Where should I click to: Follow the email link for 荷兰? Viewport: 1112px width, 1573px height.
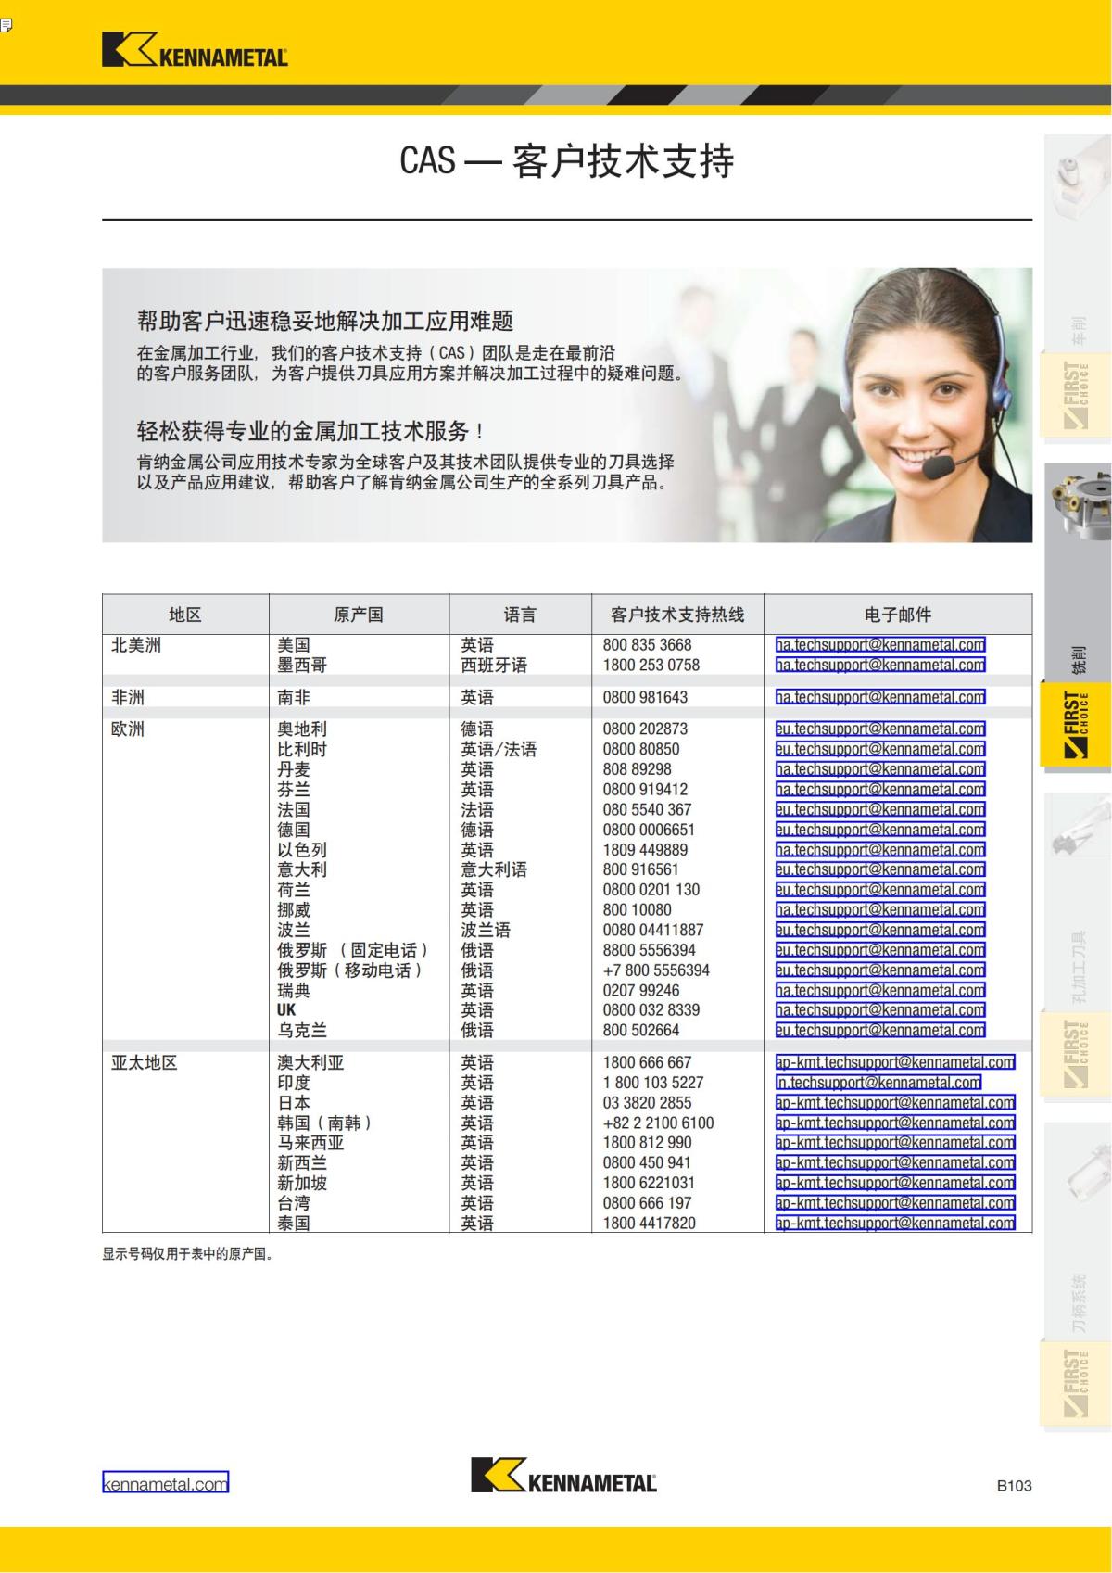click(x=880, y=890)
